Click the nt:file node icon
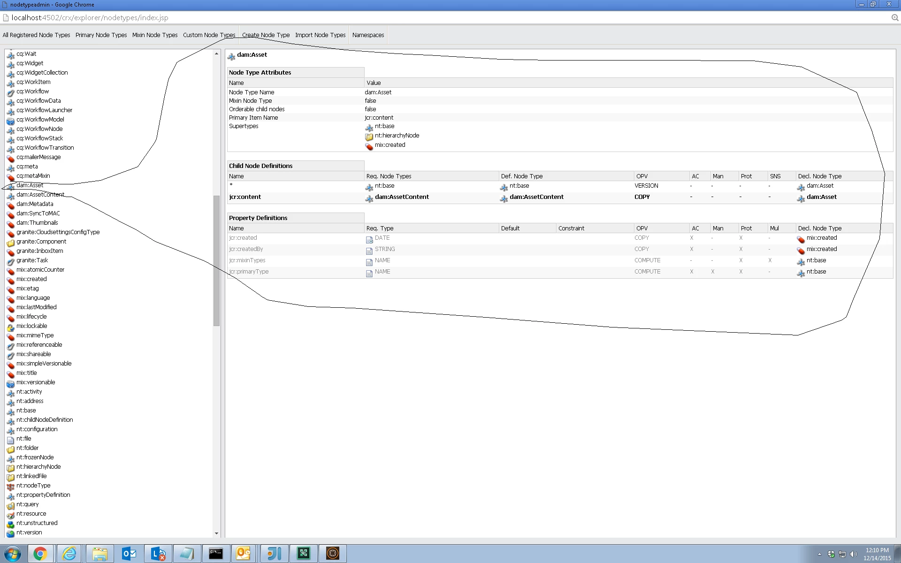 10,440
